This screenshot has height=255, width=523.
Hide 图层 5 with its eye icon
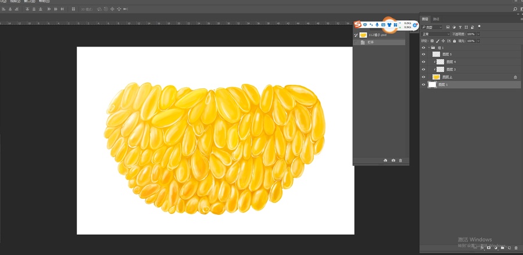(x=424, y=55)
